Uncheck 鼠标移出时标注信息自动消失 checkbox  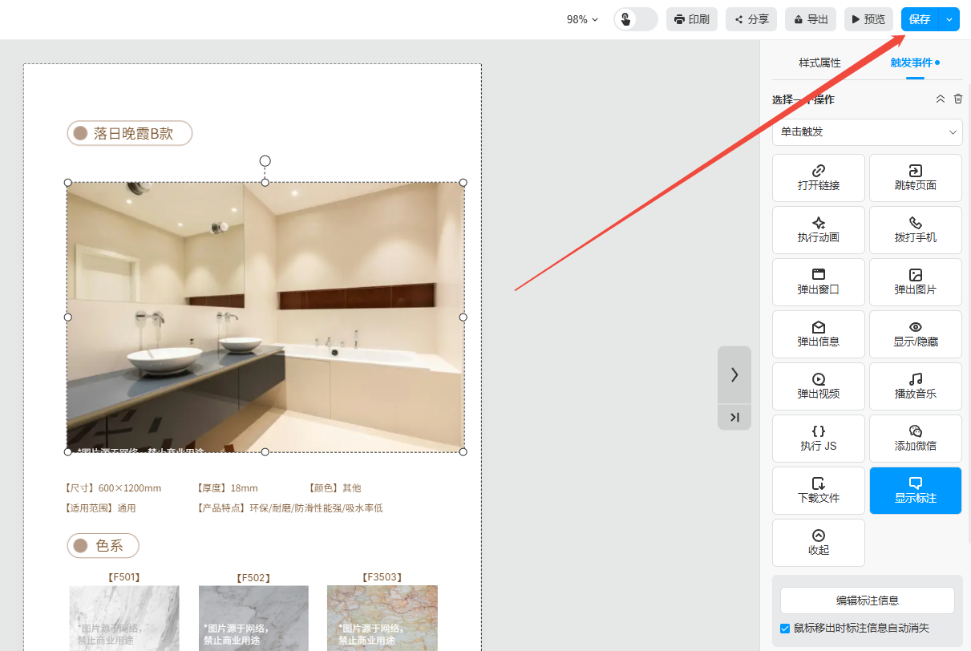click(x=785, y=629)
